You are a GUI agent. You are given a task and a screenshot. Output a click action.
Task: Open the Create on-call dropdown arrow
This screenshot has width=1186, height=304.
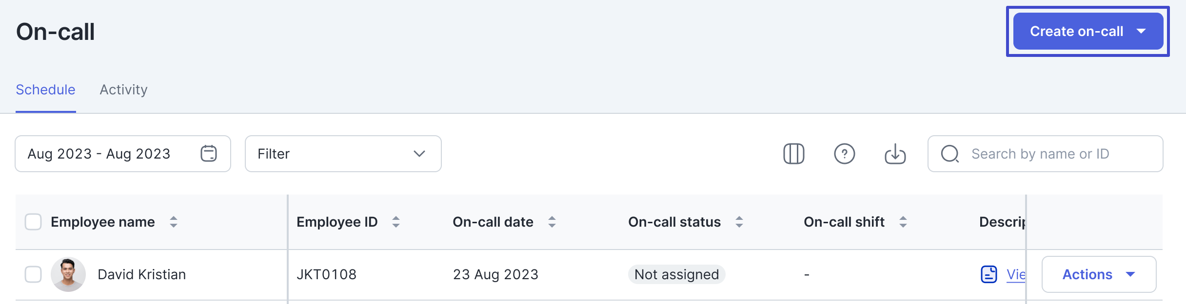coord(1141,31)
